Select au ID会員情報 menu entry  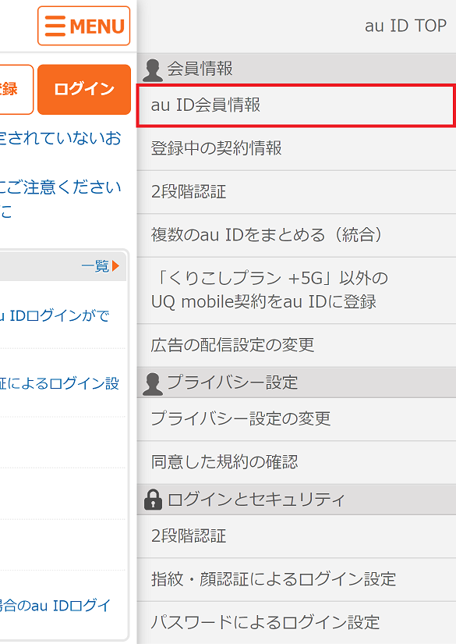[x=296, y=105]
